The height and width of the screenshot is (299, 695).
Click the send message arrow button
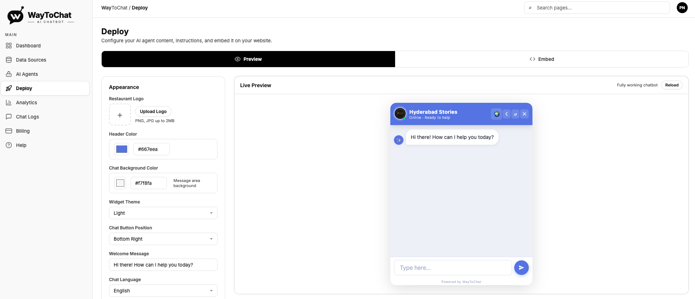point(522,268)
